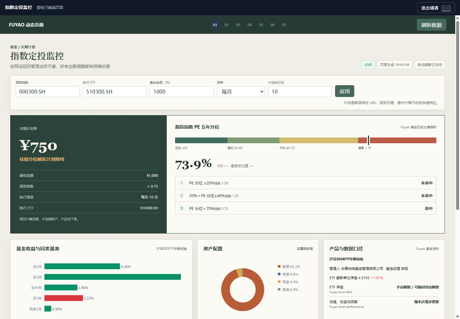The height and width of the screenshot is (319, 460).
Task: Apply the plan with the 应用 button
Action: 345,91
